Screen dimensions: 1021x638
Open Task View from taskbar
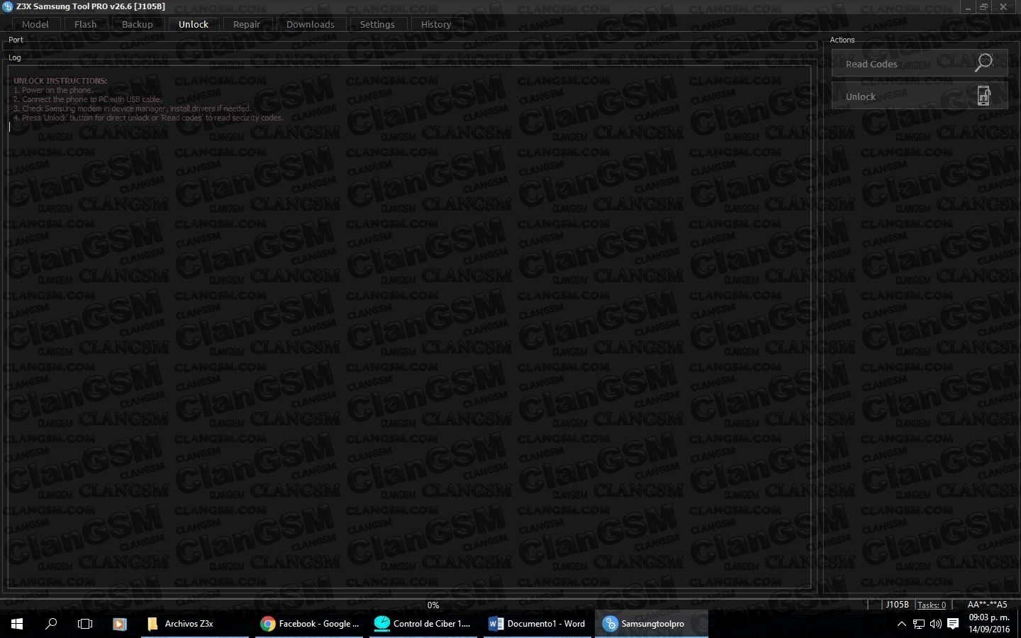tap(85, 624)
